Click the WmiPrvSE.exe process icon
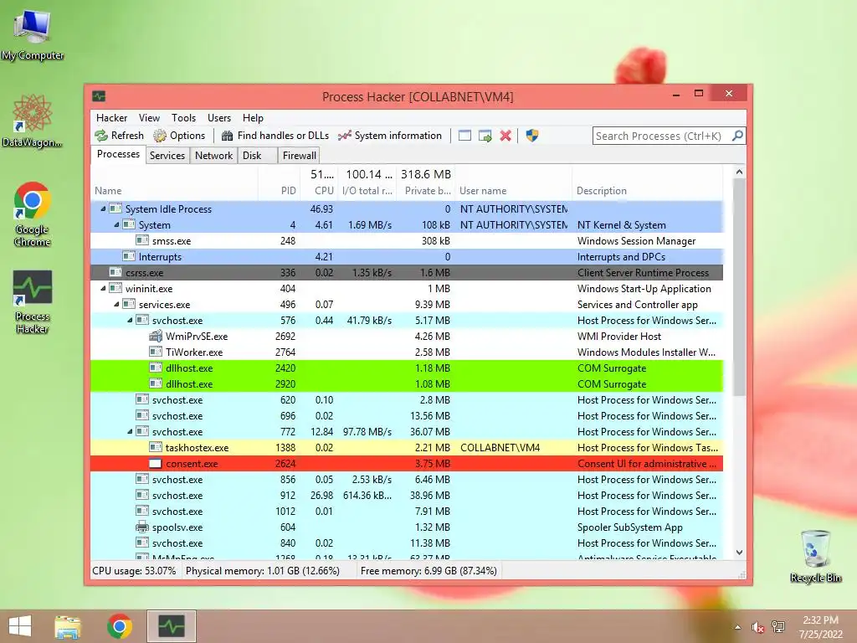Screen dimensions: 857x643 pos(156,336)
